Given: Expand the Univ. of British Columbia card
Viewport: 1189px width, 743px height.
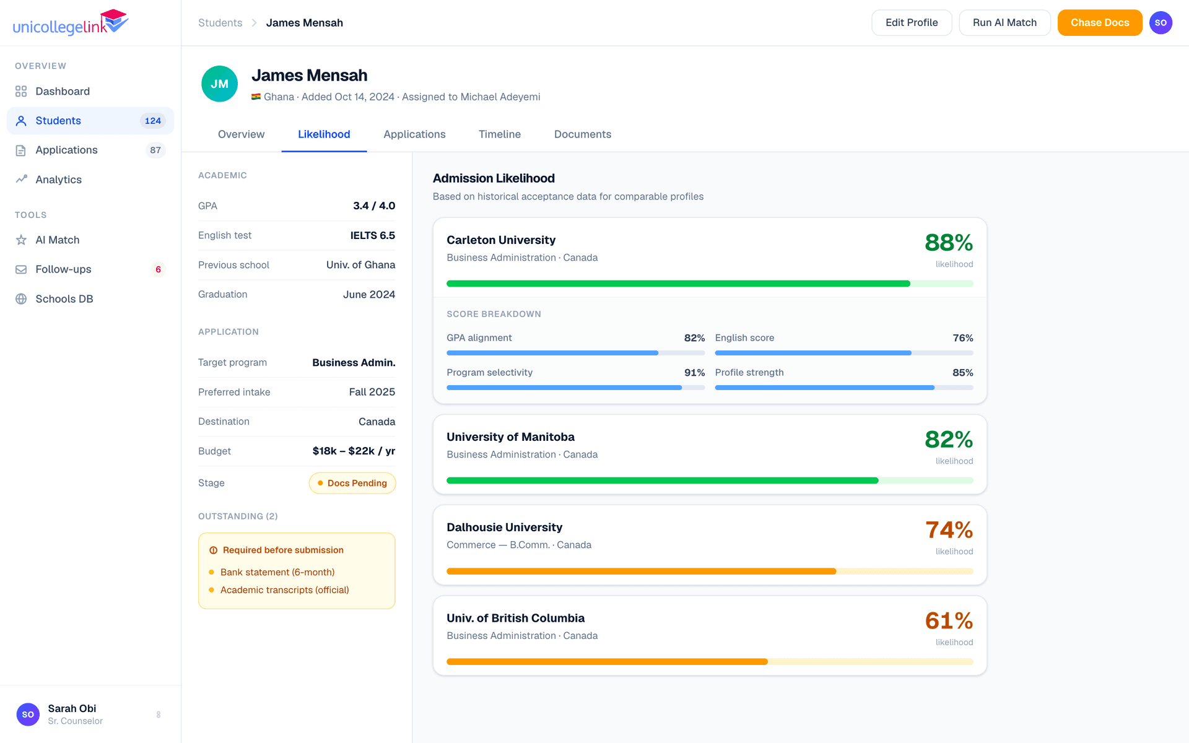Looking at the screenshot, I should (x=710, y=636).
